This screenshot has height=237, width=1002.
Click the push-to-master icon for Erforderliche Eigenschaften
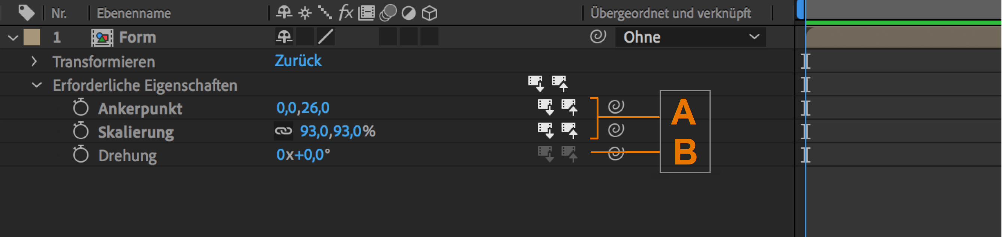tap(559, 83)
